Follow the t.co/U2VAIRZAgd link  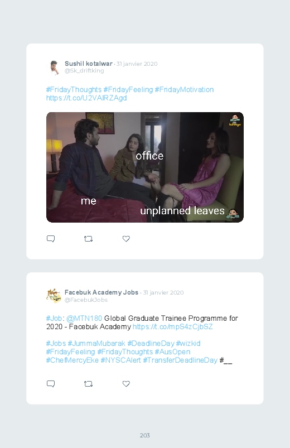click(86, 98)
